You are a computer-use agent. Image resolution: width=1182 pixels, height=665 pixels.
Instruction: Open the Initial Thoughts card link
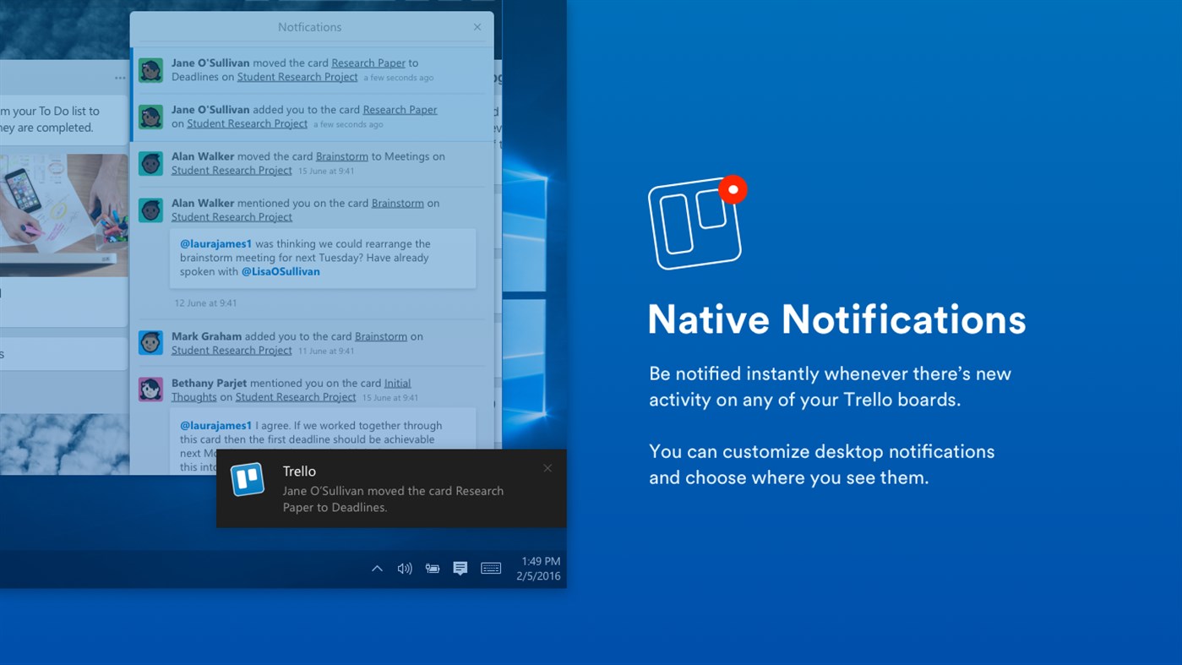pyautogui.click(x=397, y=383)
